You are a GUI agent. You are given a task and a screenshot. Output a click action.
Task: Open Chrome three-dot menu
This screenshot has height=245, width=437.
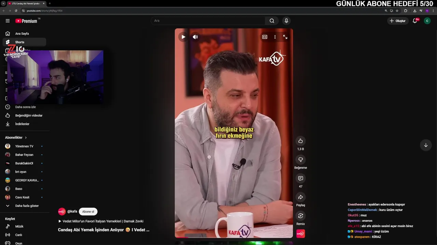point(433,11)
